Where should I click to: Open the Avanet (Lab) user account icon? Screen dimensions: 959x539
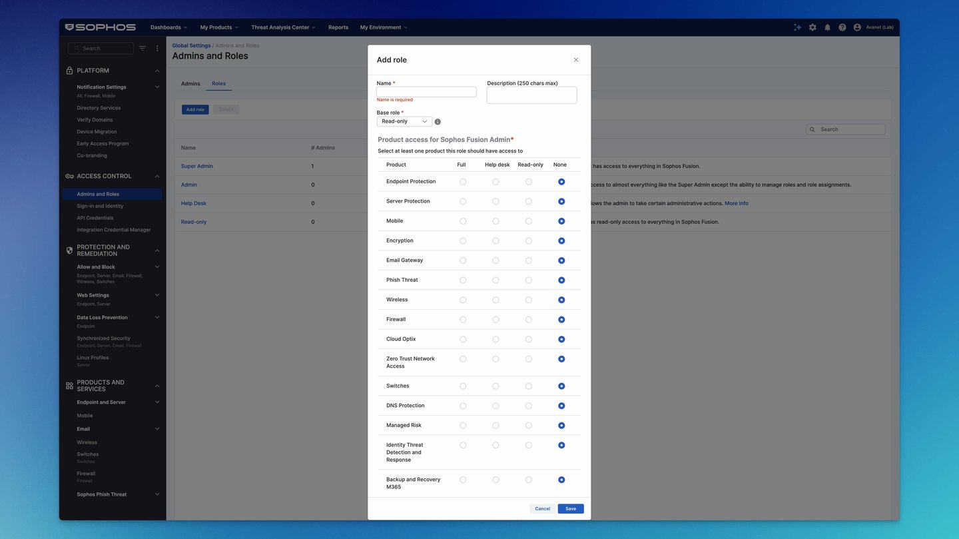click(x=857, y=27)
